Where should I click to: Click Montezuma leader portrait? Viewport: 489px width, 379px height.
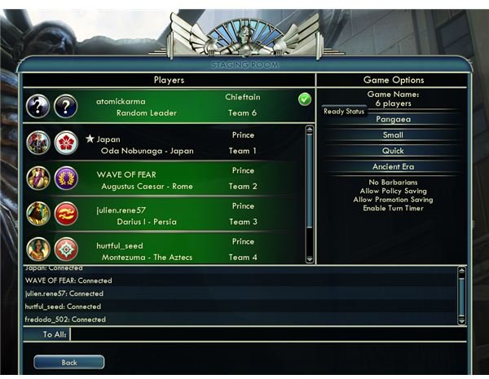pyautogui.click(x=38, y=249)
